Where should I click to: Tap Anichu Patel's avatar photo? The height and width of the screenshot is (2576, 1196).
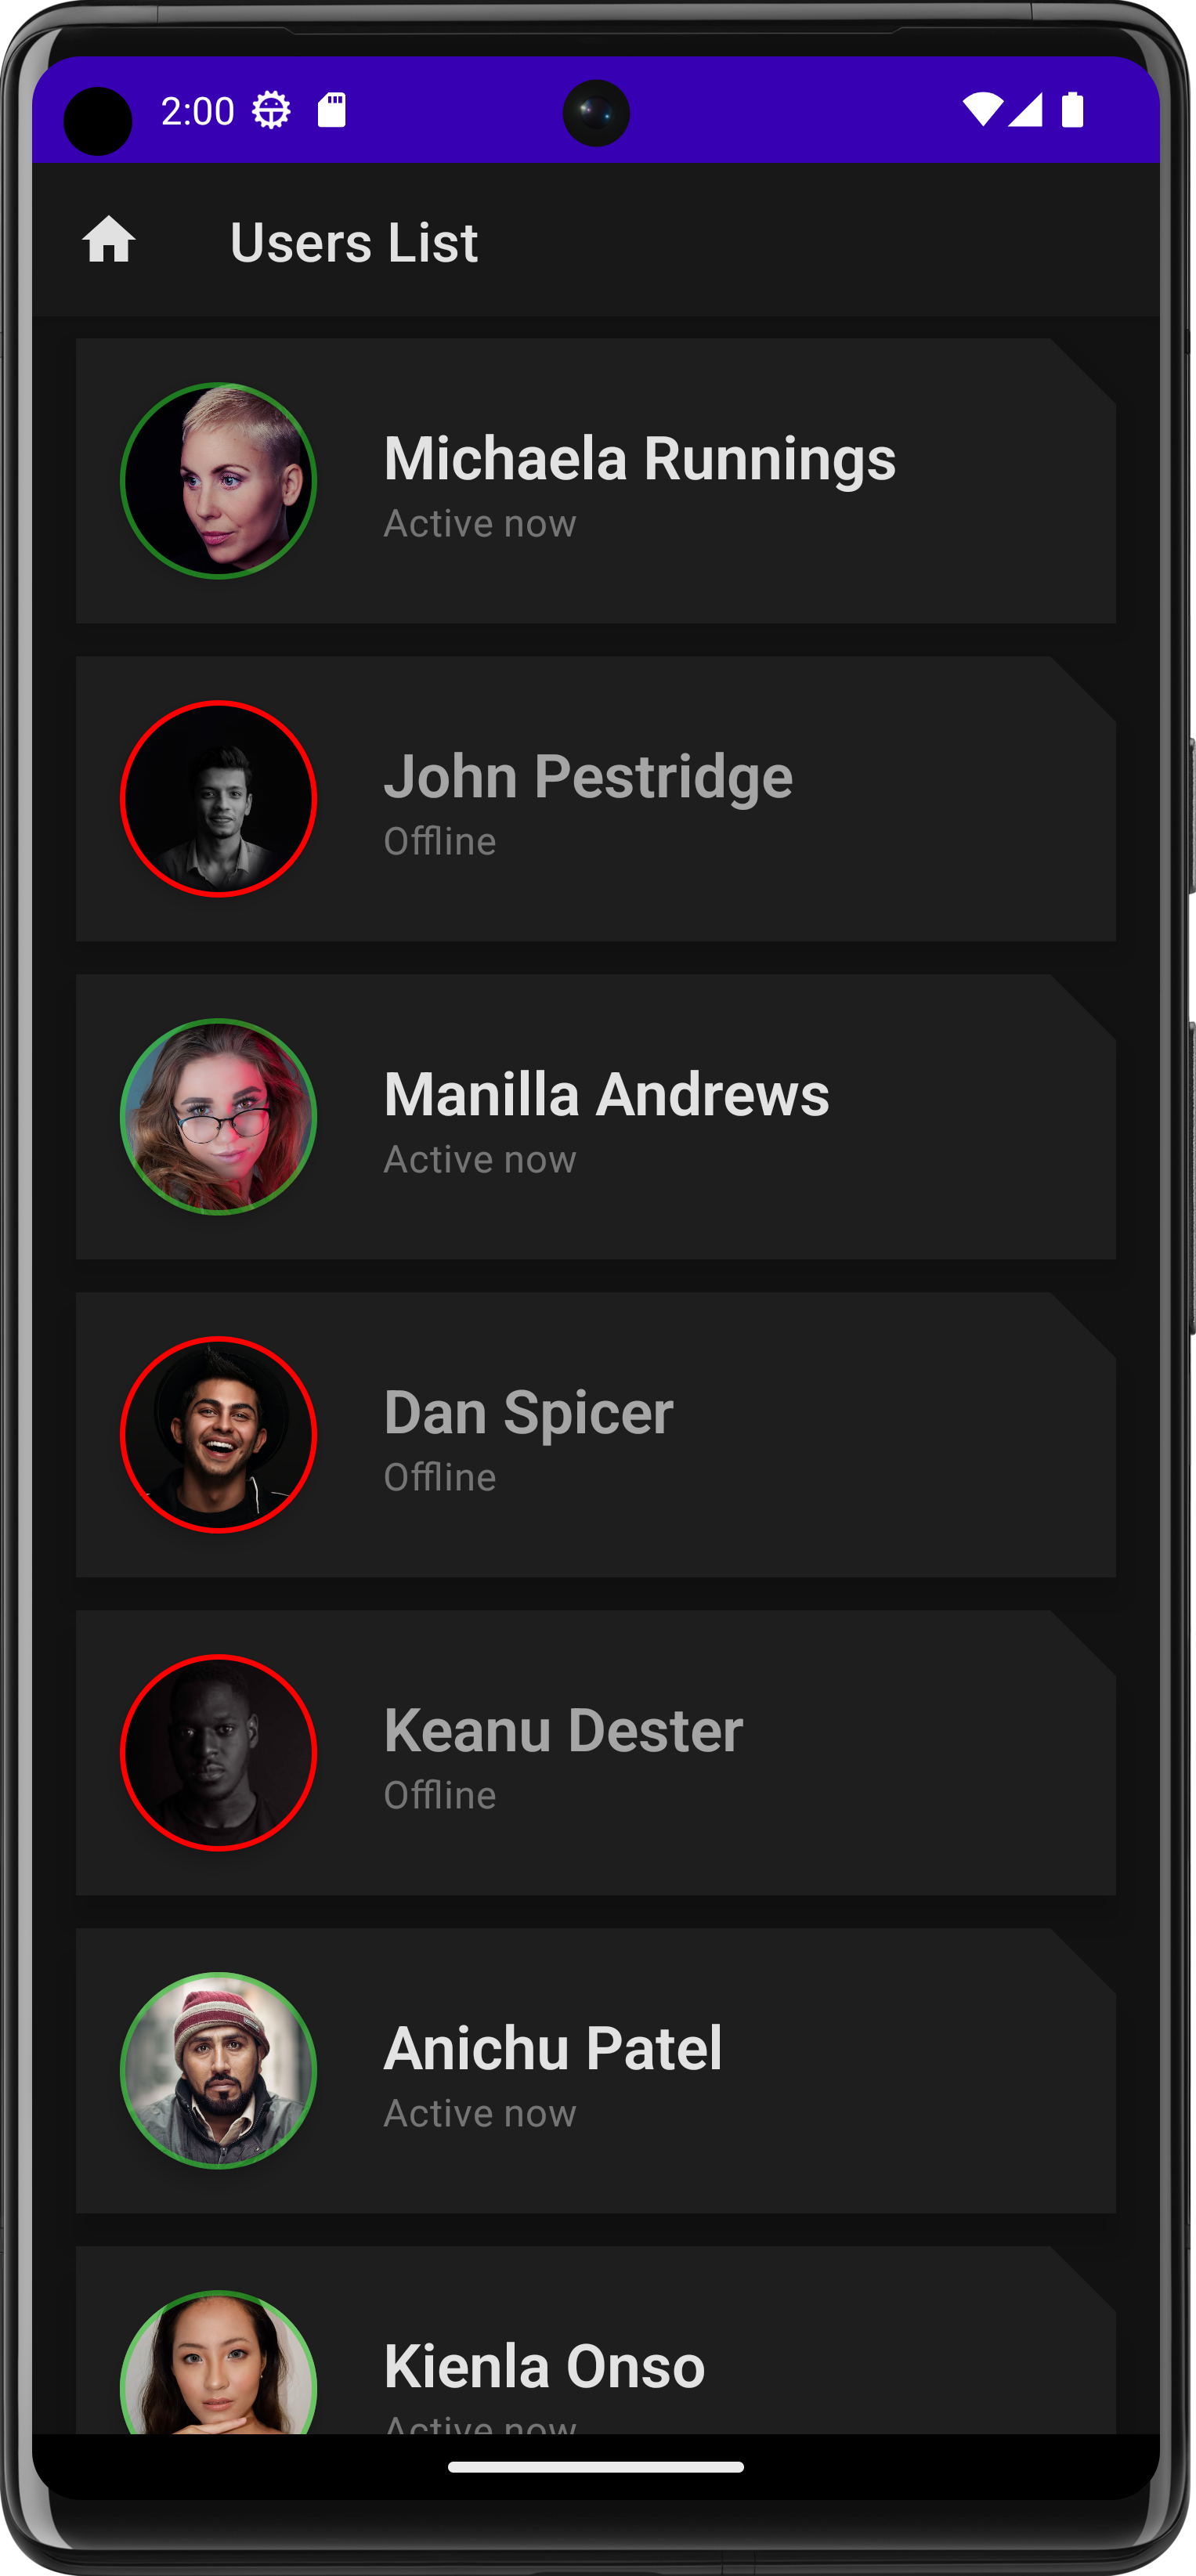tap(218, 2070)
